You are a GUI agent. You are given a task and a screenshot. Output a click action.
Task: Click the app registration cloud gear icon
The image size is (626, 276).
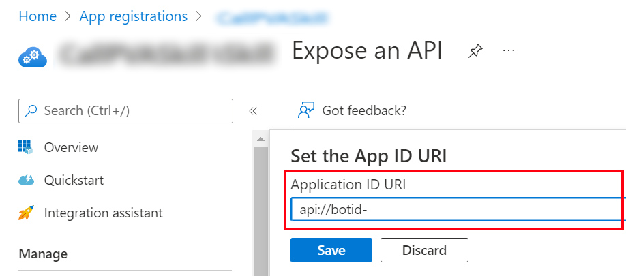(33, 57)
